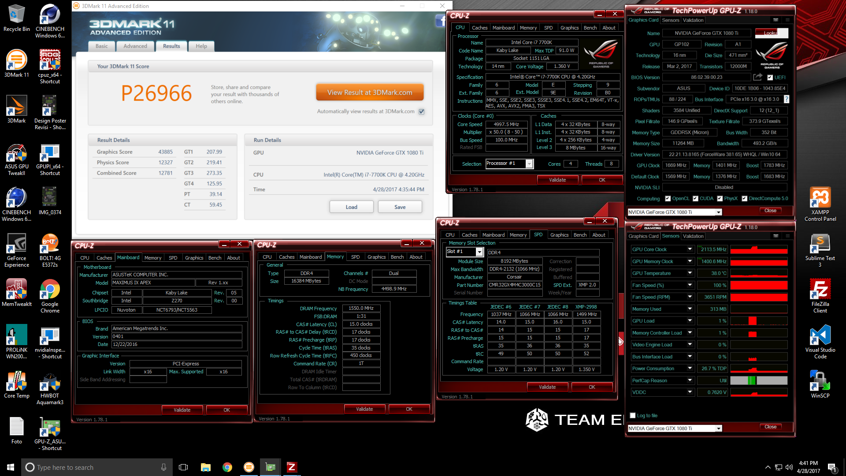Open the IMG_0374 desktop file
Image resolution: width=846 pixels, height=476 pixels.
(x=50, y=201)
